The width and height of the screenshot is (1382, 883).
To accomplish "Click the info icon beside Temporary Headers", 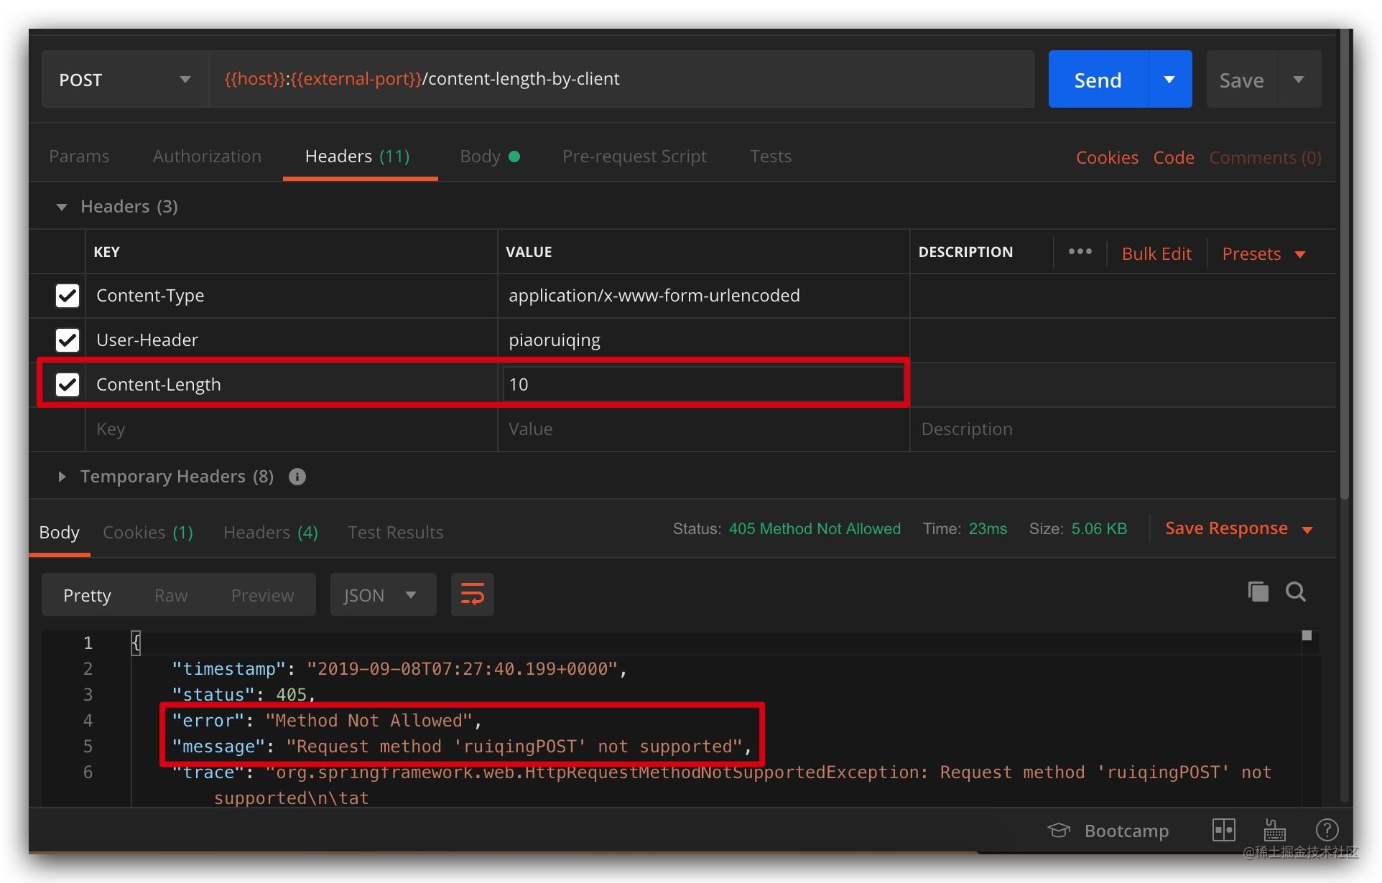I will coord(297,476).
